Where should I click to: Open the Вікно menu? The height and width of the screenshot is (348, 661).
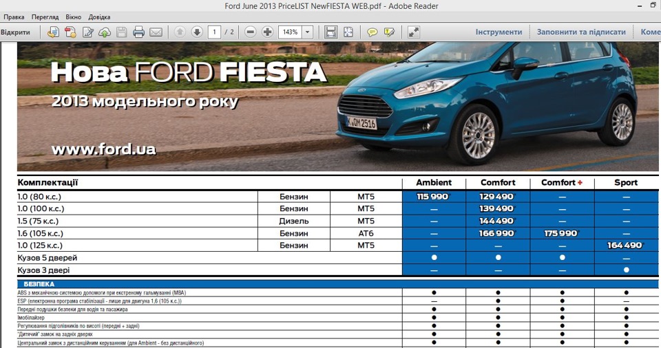tap(74, 17)
